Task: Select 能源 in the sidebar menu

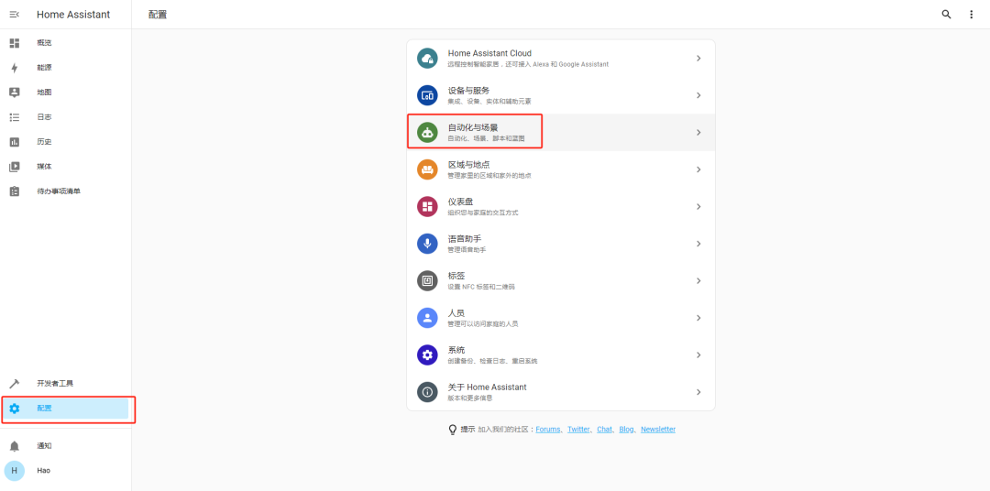Action: [44, 68]
